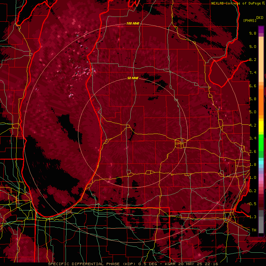Image resolution: width=266 pixels, height=266 pixels.
Task: Click the 8.2 scale value
Action: pos(253,59)
